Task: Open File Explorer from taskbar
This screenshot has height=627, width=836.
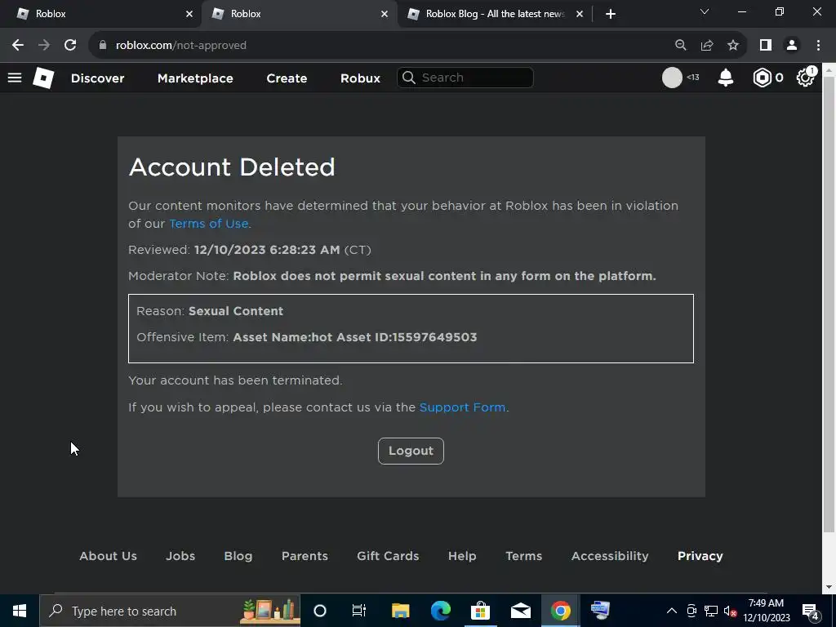Action: click(400, 611)
